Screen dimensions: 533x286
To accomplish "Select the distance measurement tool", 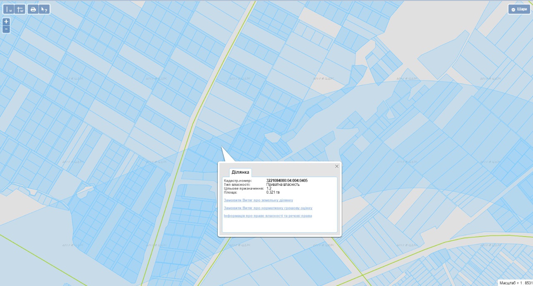I will [9, 9].
